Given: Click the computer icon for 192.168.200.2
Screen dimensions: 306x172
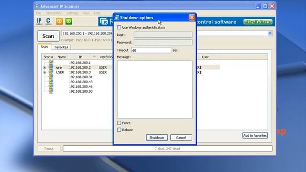Looking at the screenshot, I should click(51, 67).
